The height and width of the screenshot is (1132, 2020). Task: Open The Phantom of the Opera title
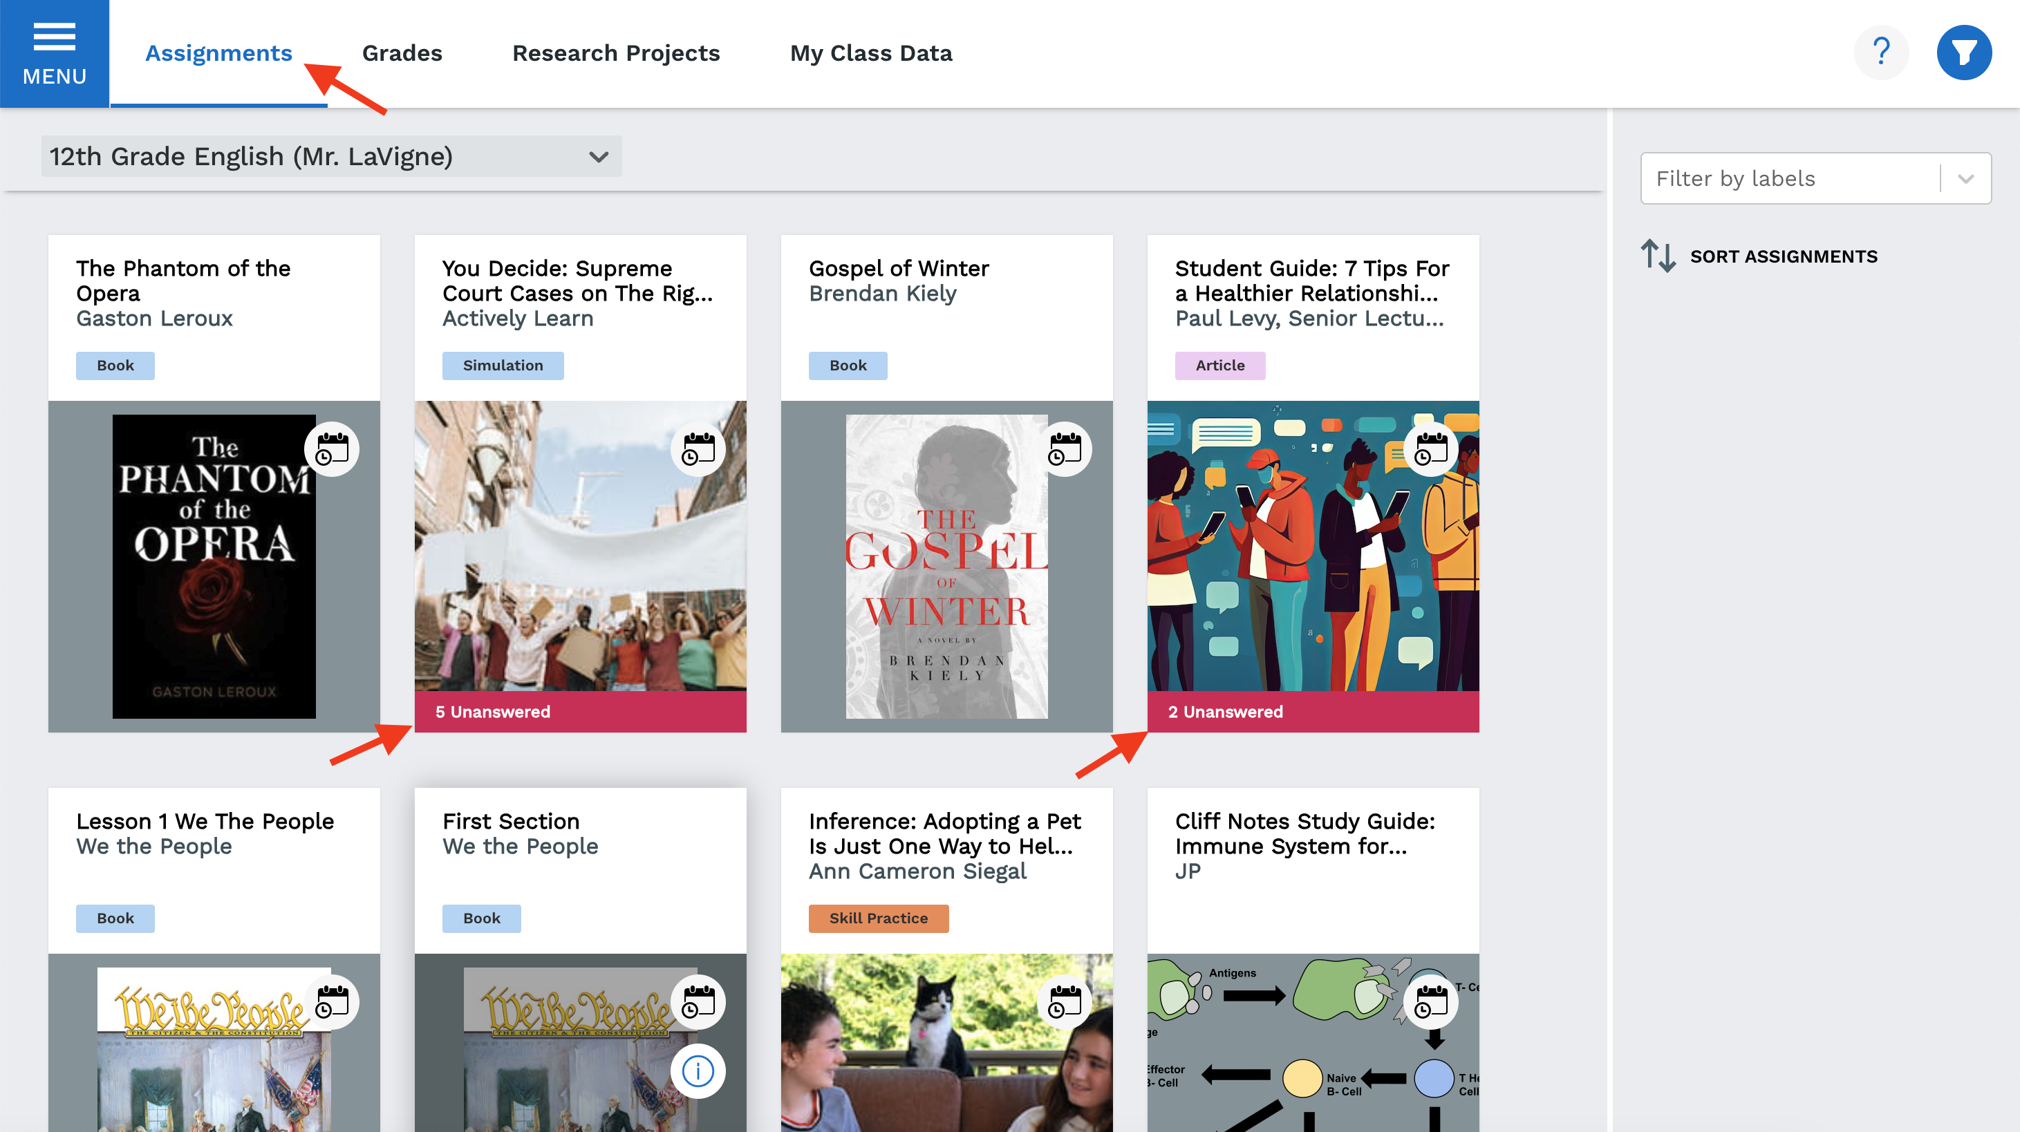183,281
